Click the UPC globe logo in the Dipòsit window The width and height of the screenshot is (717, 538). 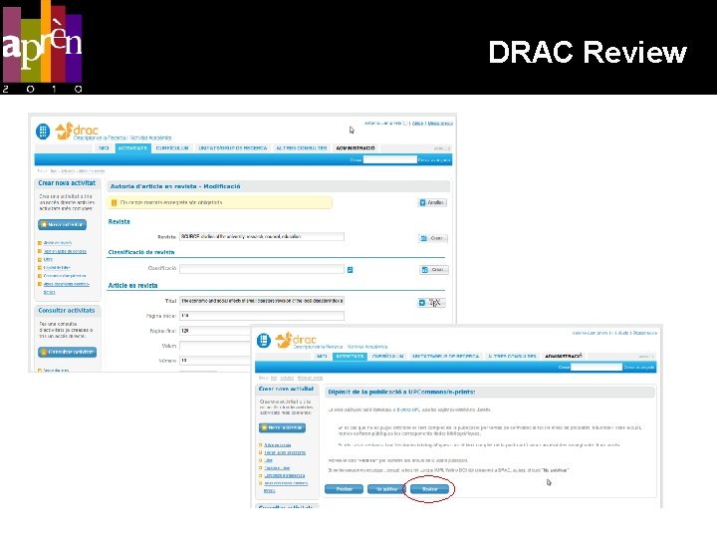coord(264,341)
